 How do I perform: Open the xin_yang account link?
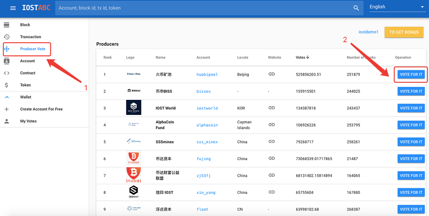coord(206,193)
